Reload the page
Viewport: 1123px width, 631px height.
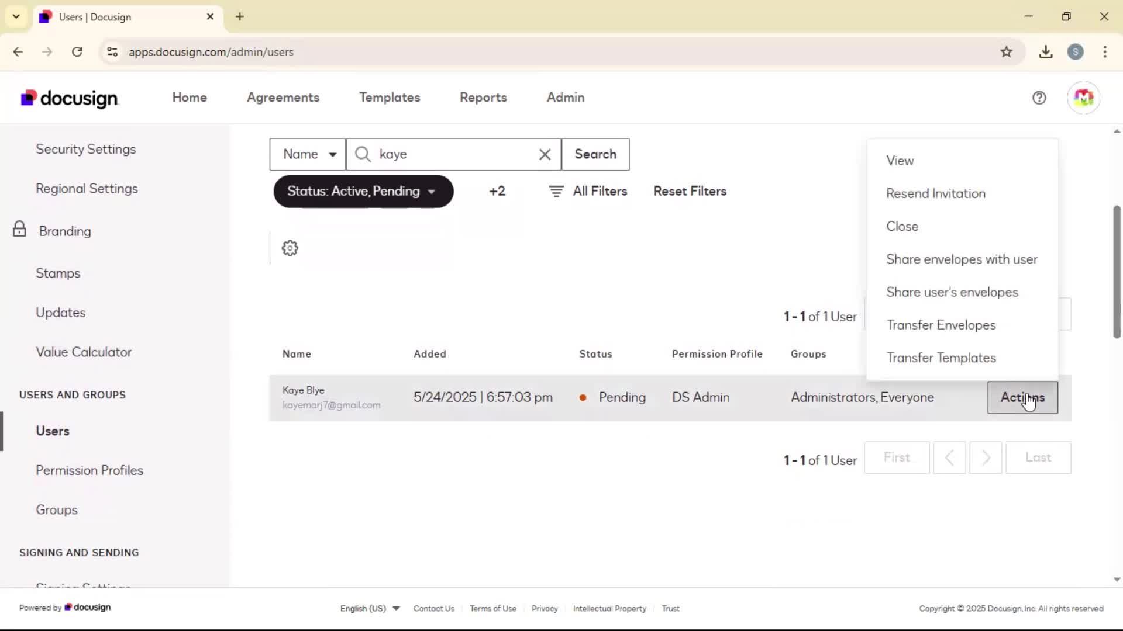(77, 52)
